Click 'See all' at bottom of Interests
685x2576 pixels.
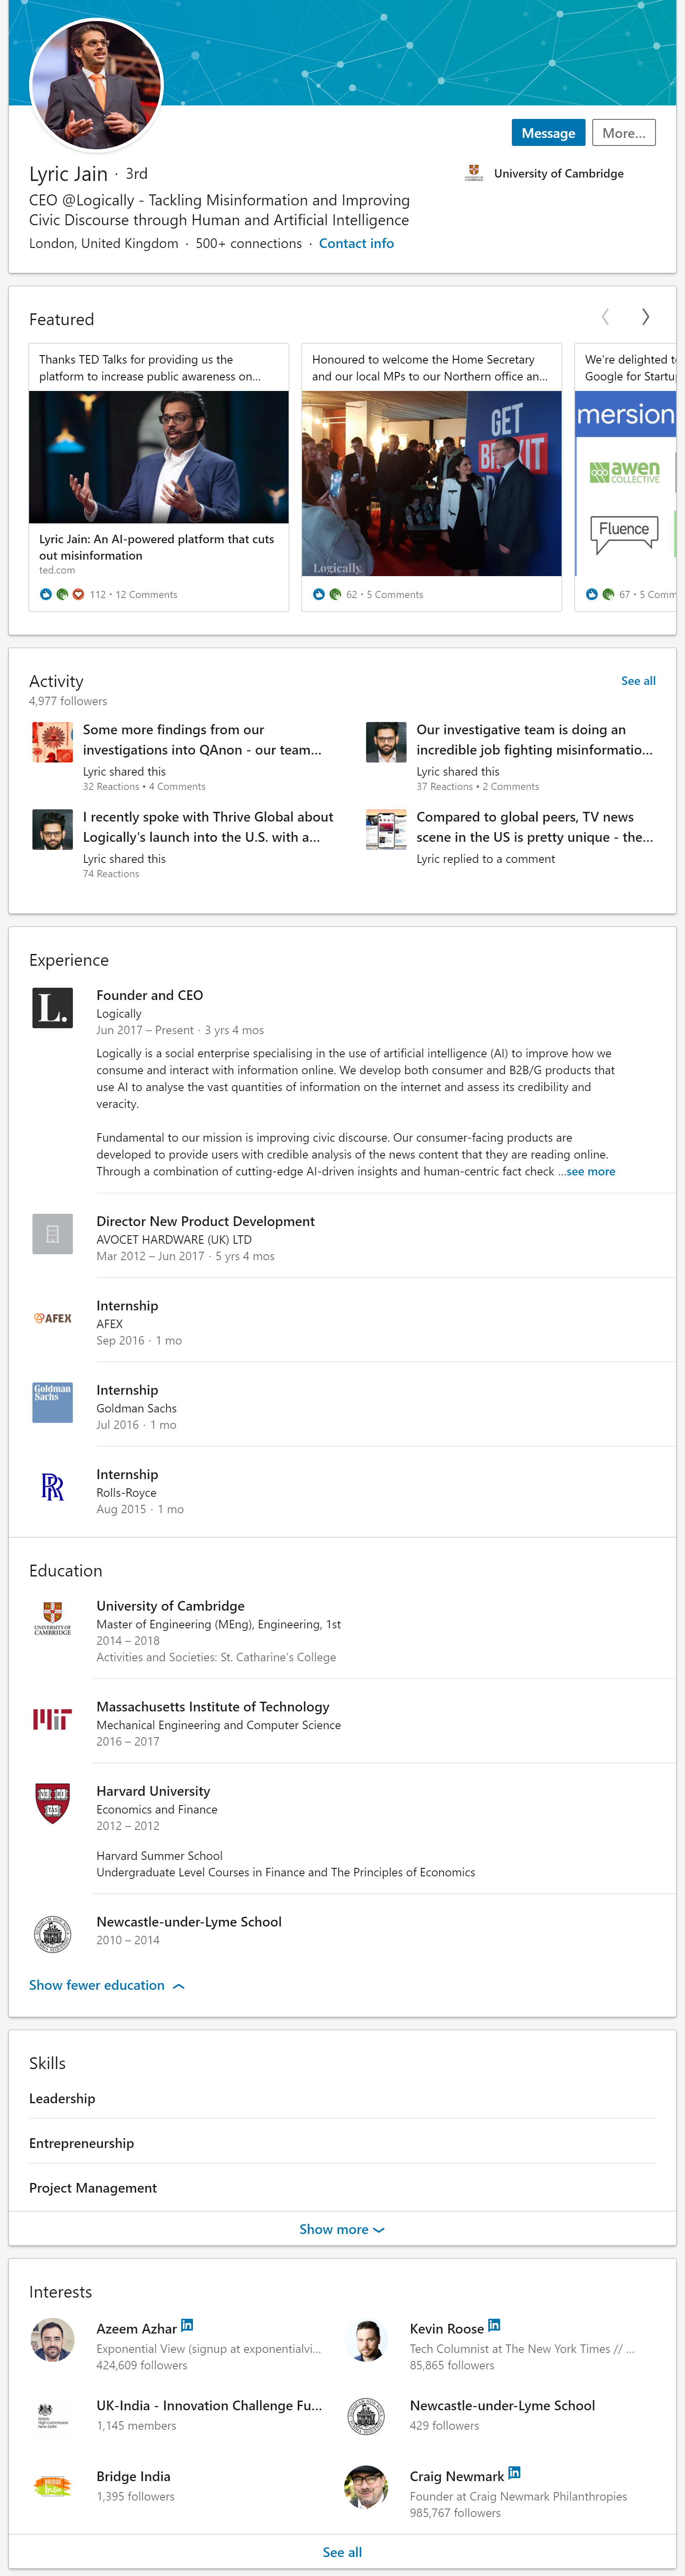pos(342,2552)
